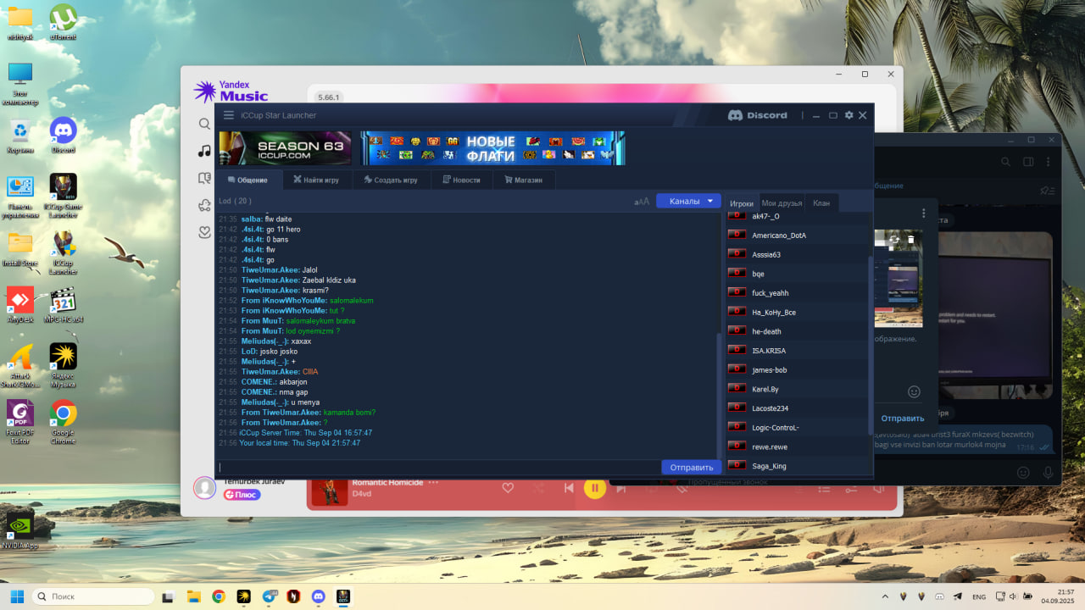The width and height of the screenshot is (1085, 610).
Task: Switch to the Найти игру tab
Action: [316, 180]
